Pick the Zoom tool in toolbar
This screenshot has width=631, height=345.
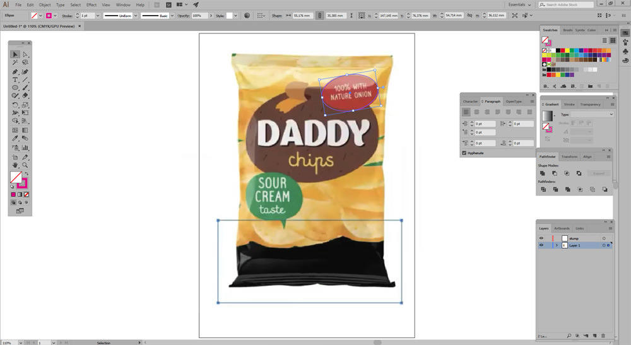point(25,165)
